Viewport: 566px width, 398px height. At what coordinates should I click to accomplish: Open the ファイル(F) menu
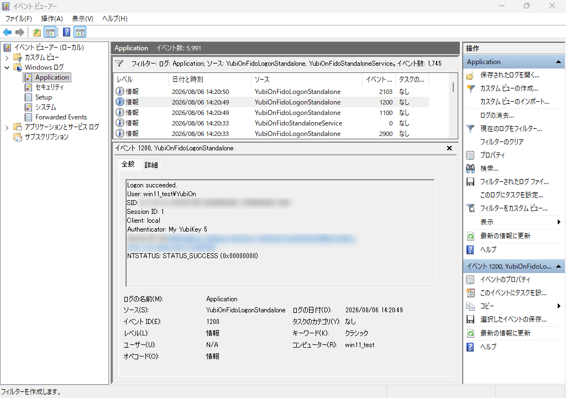18,19
